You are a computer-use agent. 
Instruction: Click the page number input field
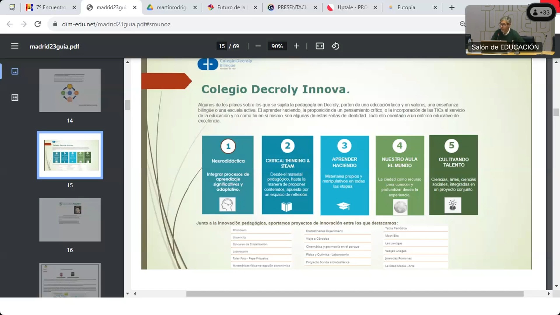[222, 46]
